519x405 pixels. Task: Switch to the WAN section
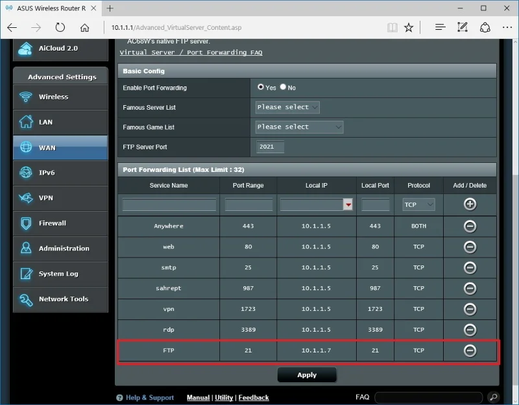click(x=60, y=147)
